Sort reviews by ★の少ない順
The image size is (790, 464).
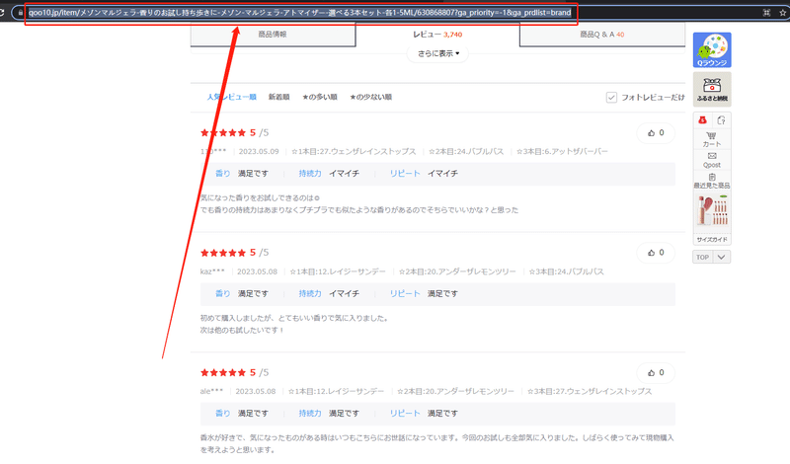tap(371, 97)
